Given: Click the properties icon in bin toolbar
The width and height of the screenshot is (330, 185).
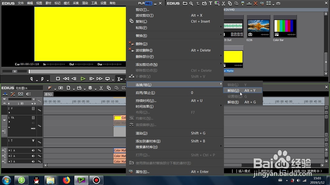Looking at the screenshot, I should (262, 3).
